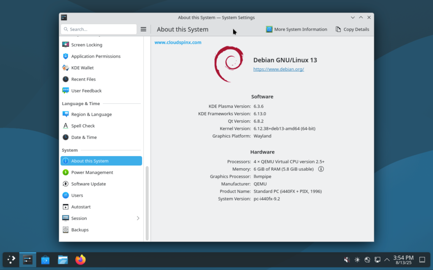The image size is (433, 270).
Task: Click the Search input field
Action: [98, 29]
